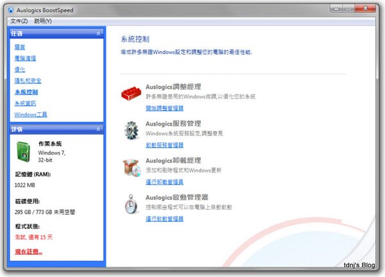
Task: Open the 隱私和安全 task link
Action: tap(28, 81)
